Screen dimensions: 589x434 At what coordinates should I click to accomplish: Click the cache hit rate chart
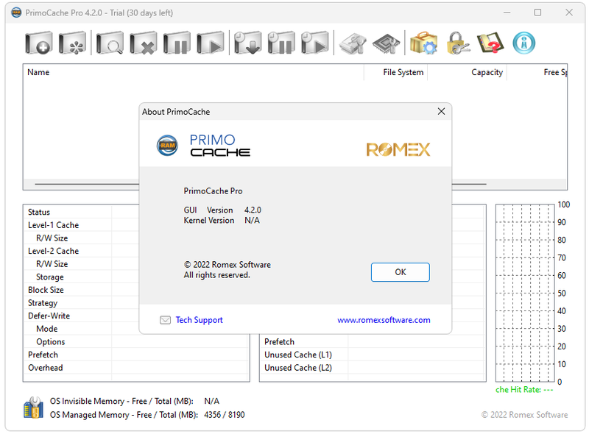click(x=525, y=293)
